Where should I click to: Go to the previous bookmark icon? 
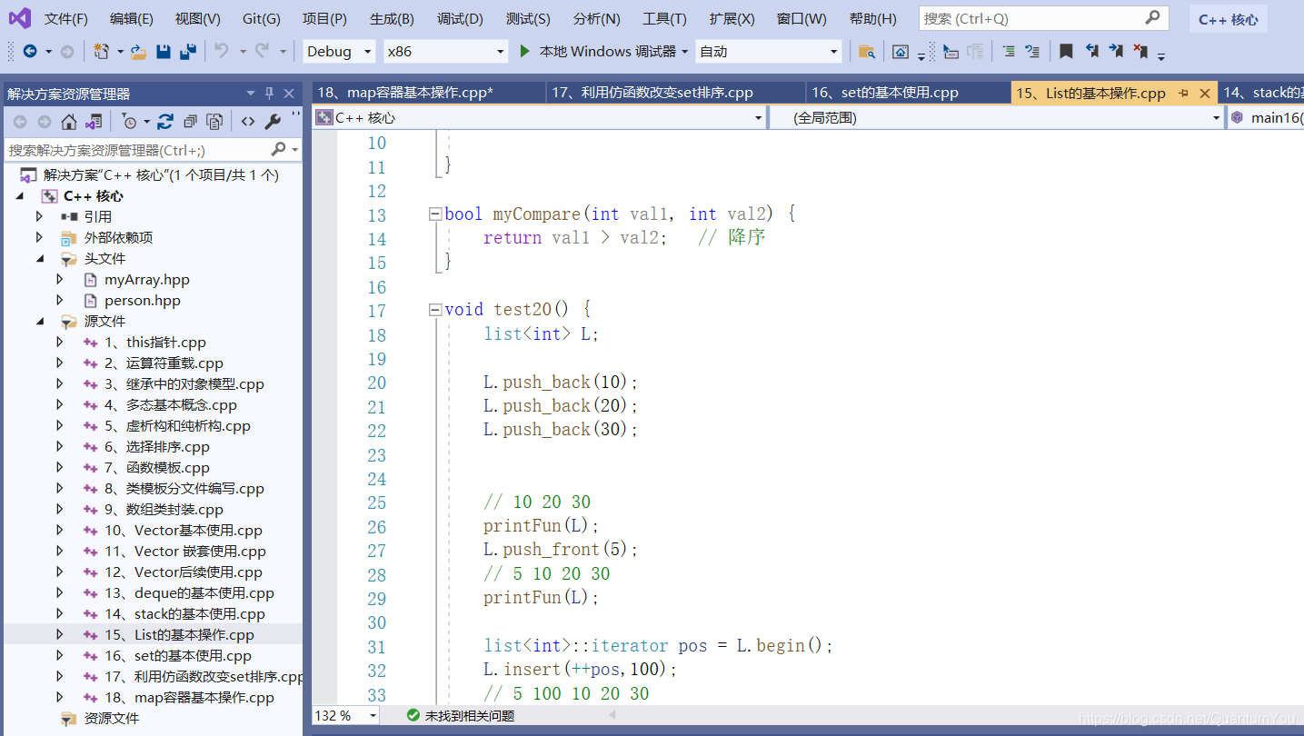1091,52
